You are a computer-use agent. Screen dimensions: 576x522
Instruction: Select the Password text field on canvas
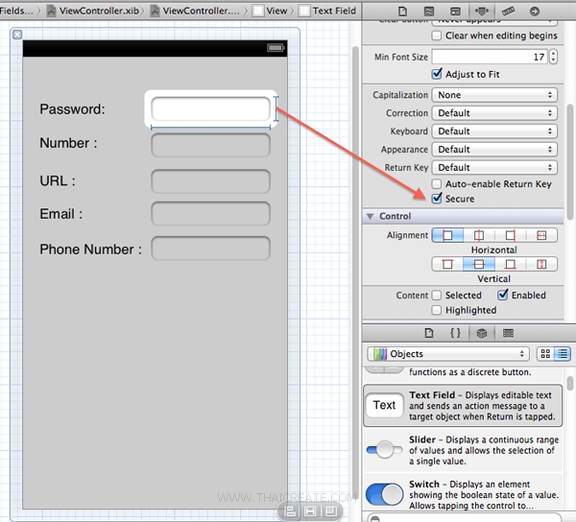point(210,108)
